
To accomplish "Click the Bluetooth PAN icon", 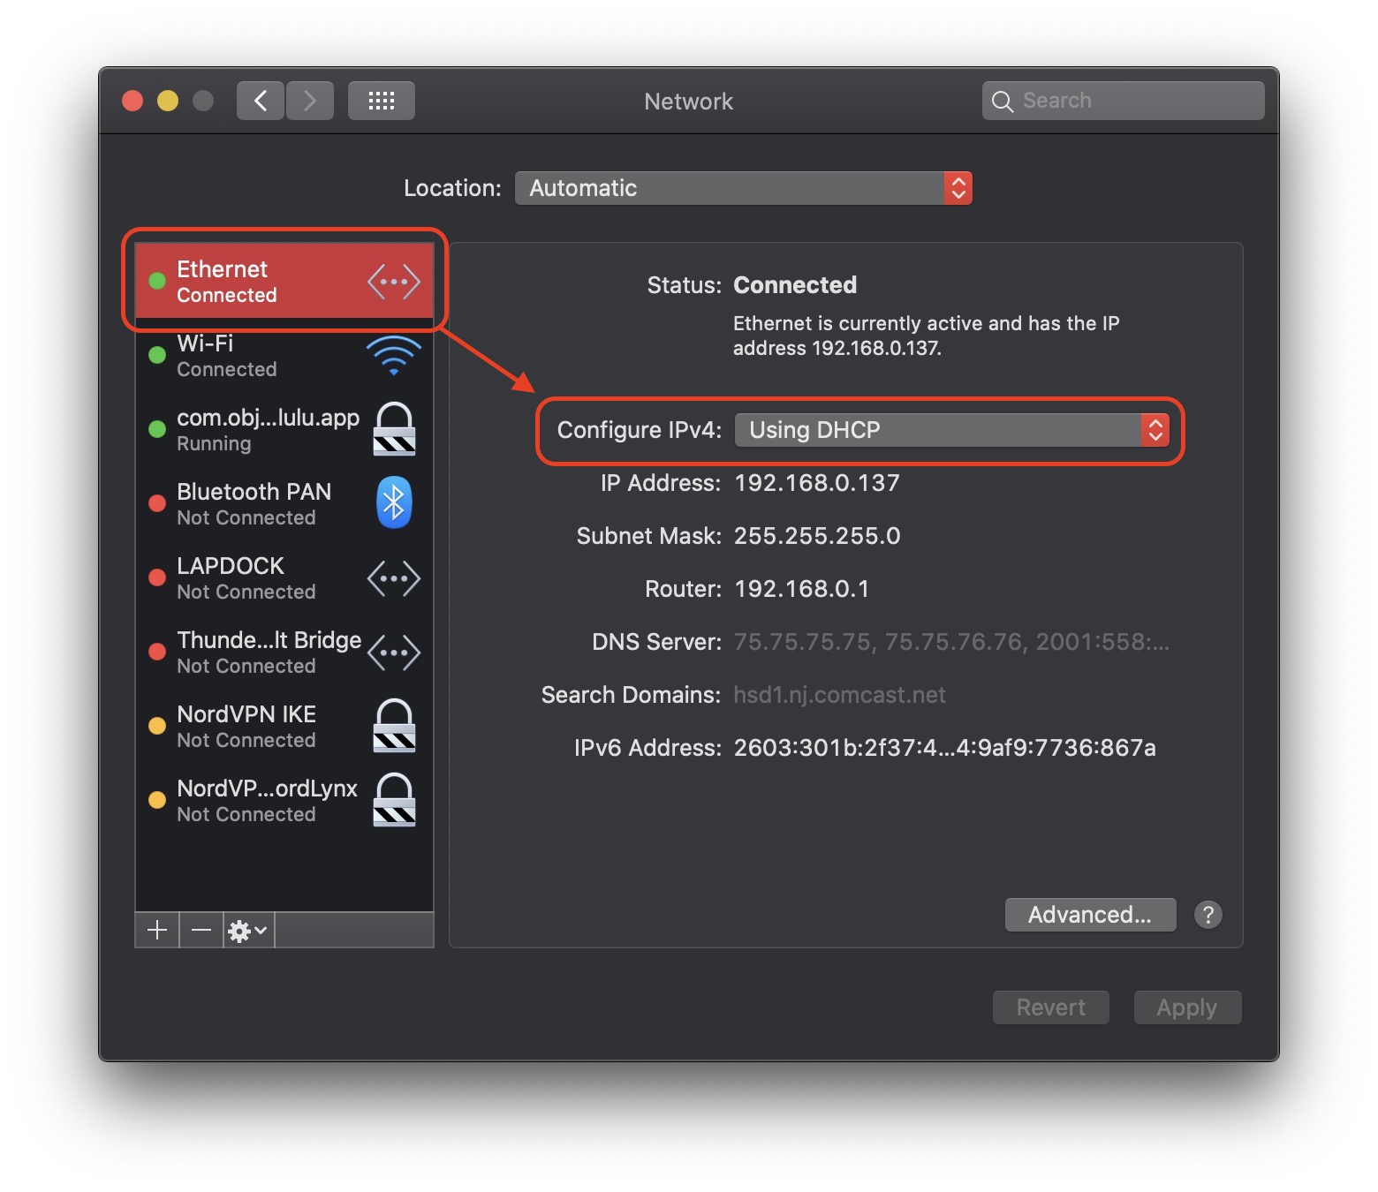I will (394, 503).
